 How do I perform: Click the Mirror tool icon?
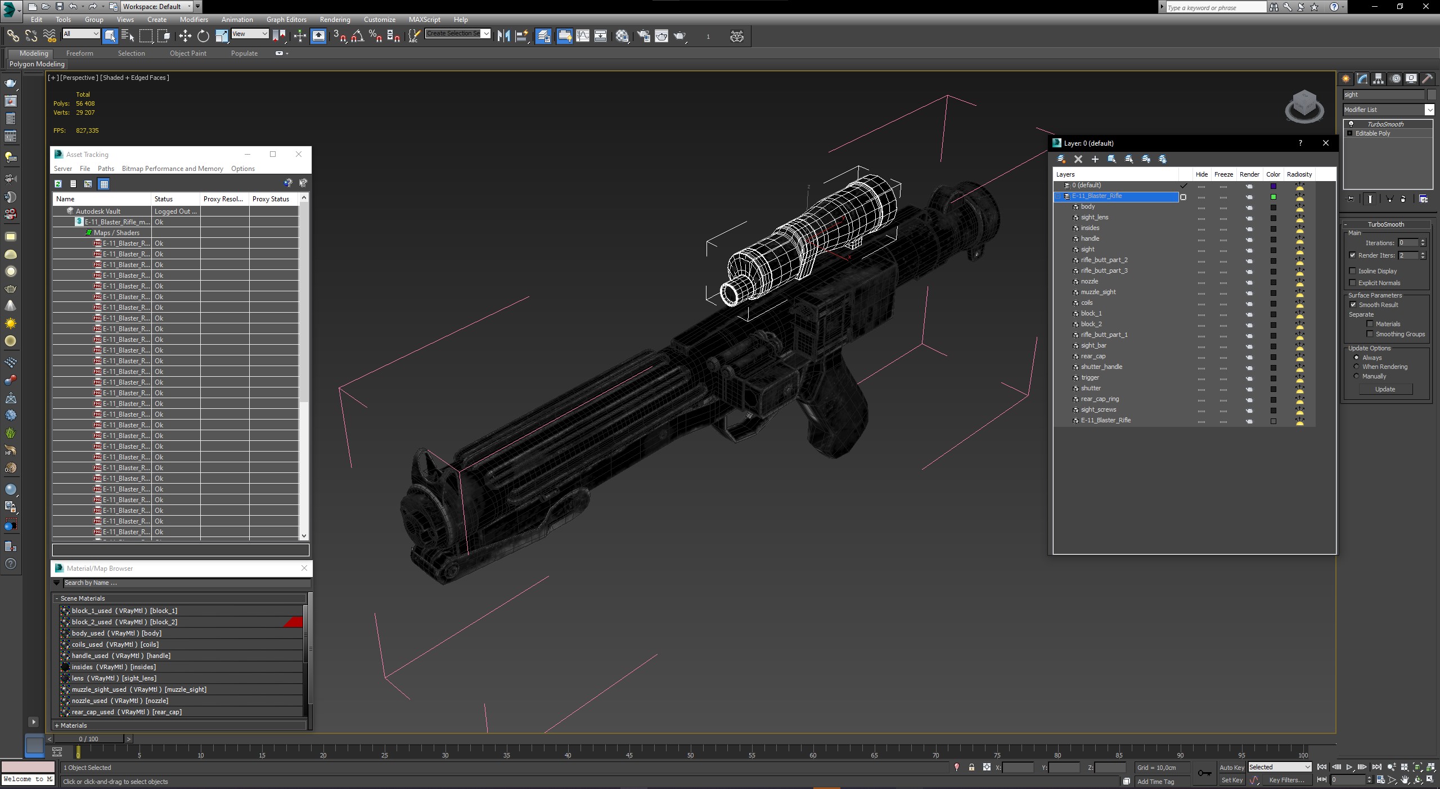click(503, 36)
